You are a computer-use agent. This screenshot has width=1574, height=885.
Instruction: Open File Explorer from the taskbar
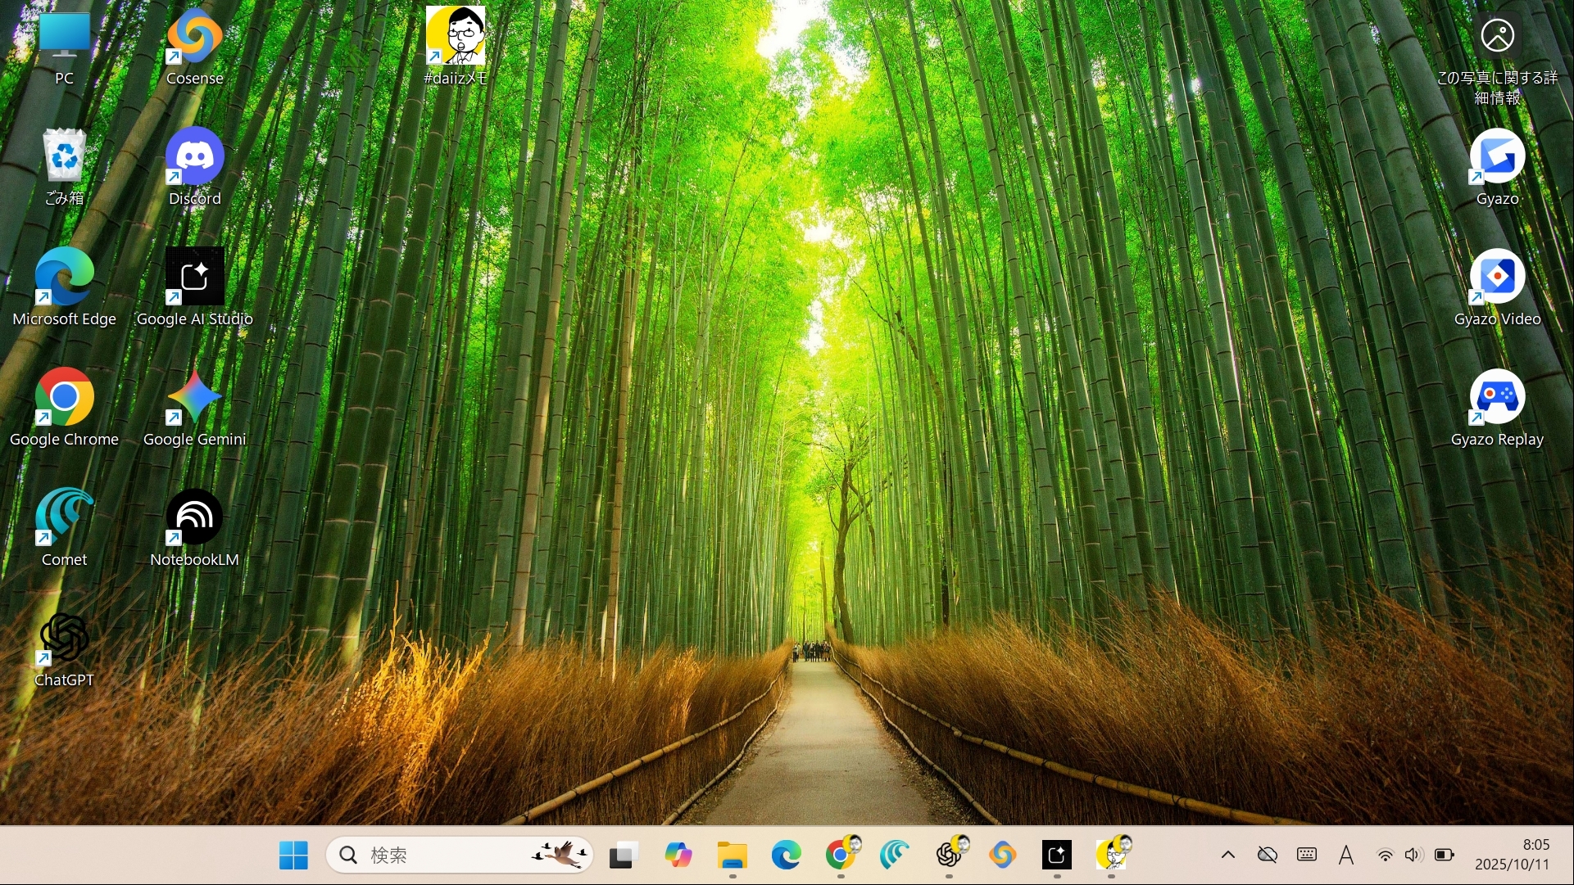point(732,856)
